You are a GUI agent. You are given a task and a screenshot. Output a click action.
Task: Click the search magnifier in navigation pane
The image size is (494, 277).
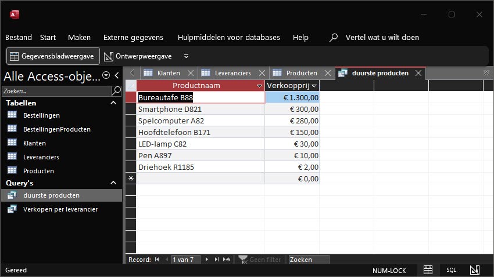tap(116, 91)
